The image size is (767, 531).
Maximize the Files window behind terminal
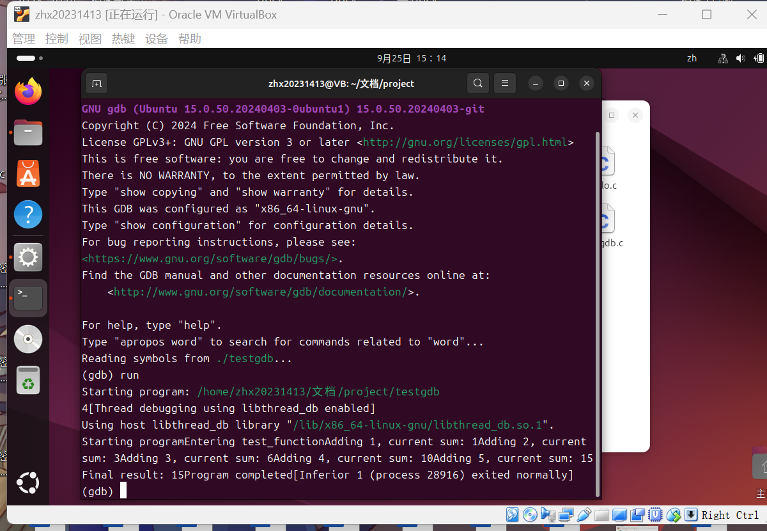coord(612,115)
